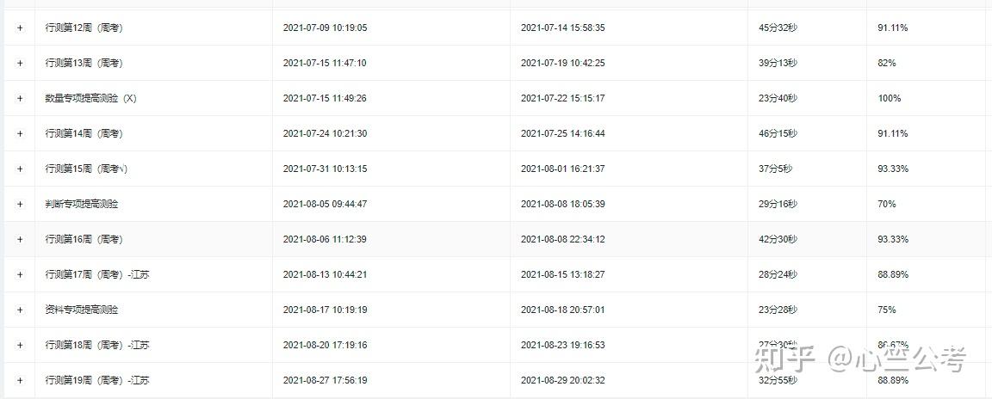Screen dimensions: 992x399
Task: Expand the 行测第17周（周考）-江苏 row
Action: pos(20,275)
